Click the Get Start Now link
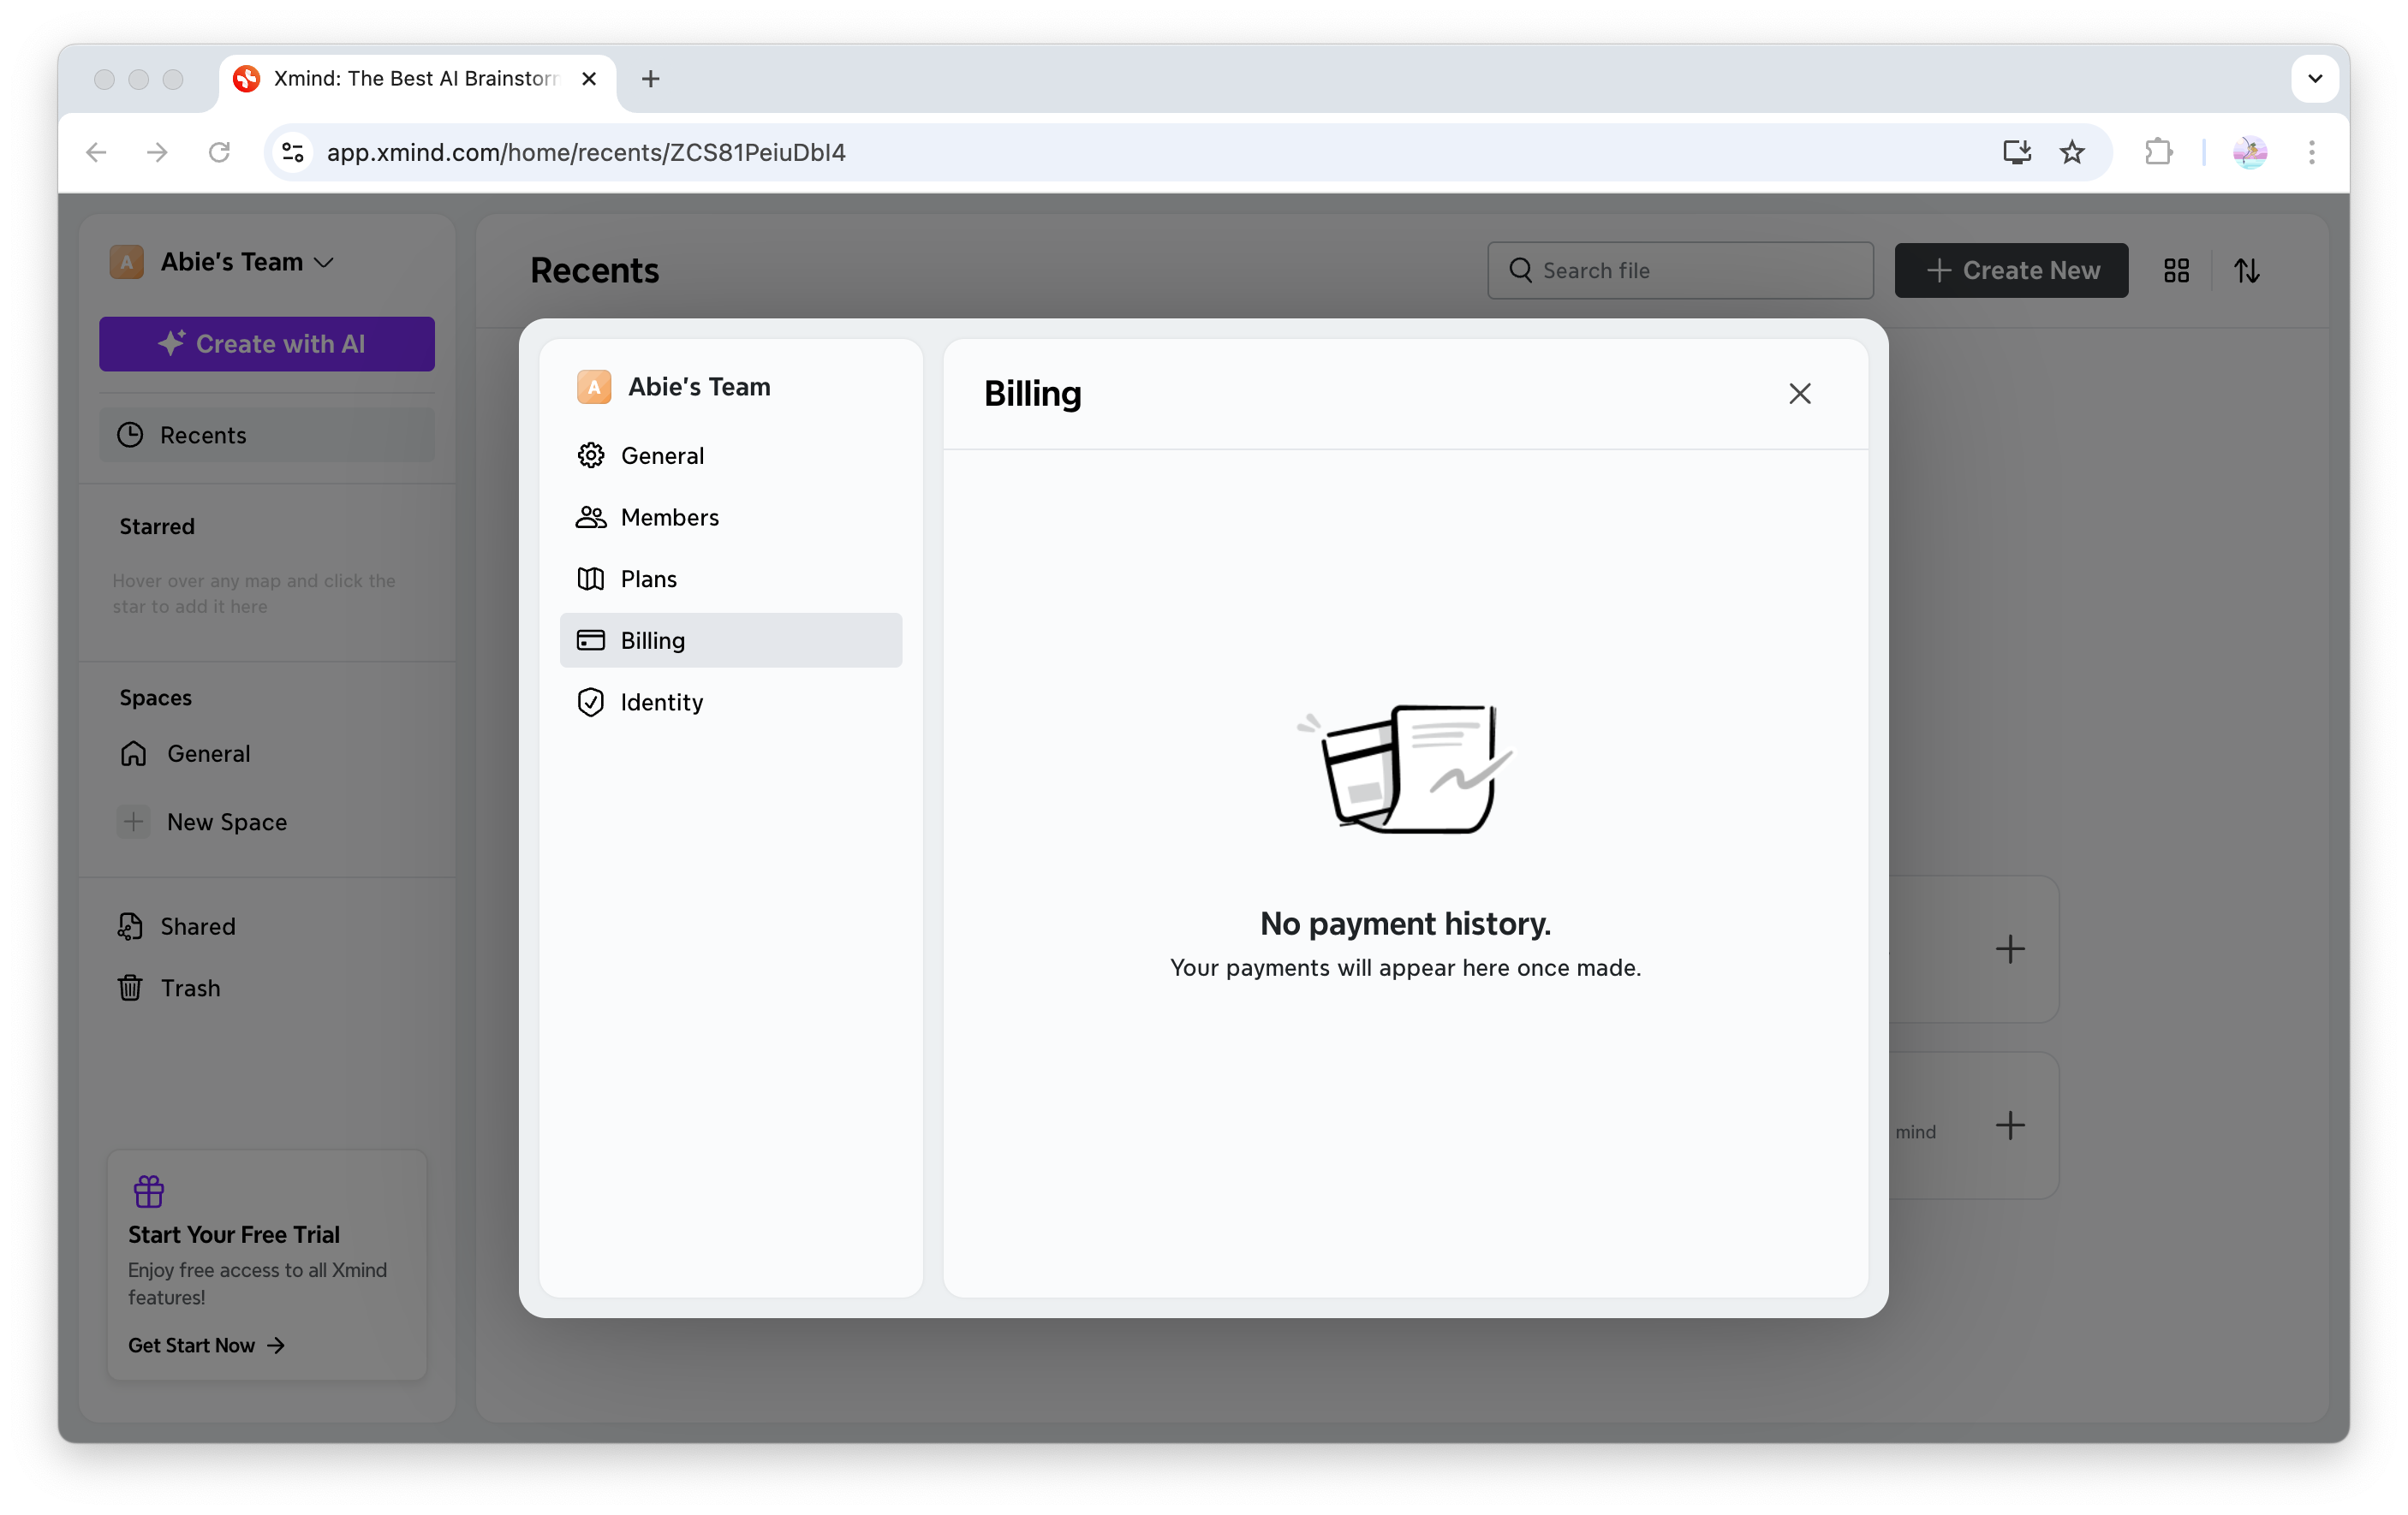 206,1346
